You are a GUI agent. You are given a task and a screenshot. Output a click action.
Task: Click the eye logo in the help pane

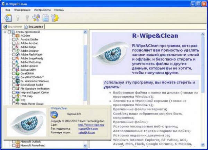pyautogui.click(x=111, y=54)
